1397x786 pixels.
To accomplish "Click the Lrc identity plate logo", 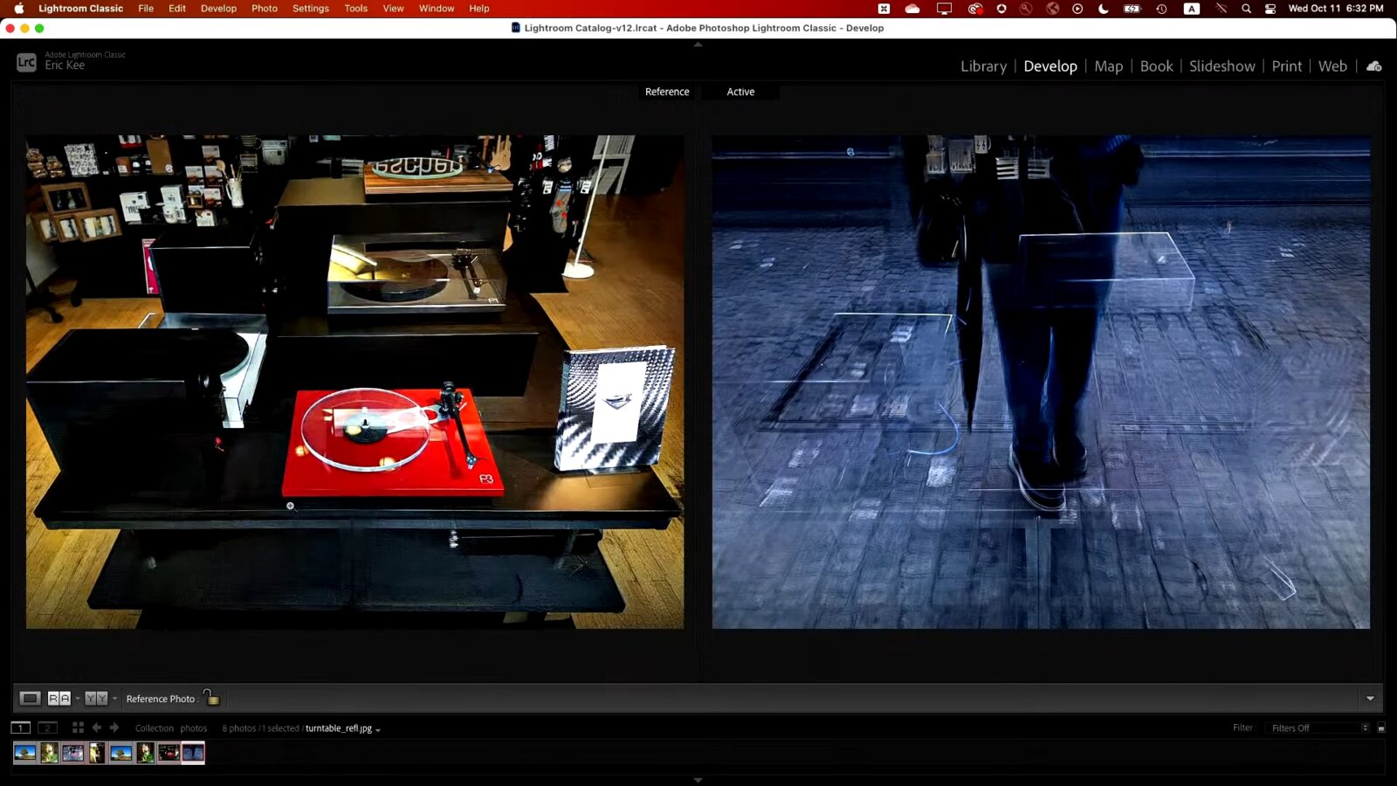I will [26, 62].
